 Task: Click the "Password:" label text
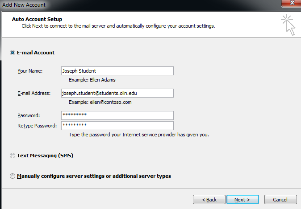tap(29, 115)
